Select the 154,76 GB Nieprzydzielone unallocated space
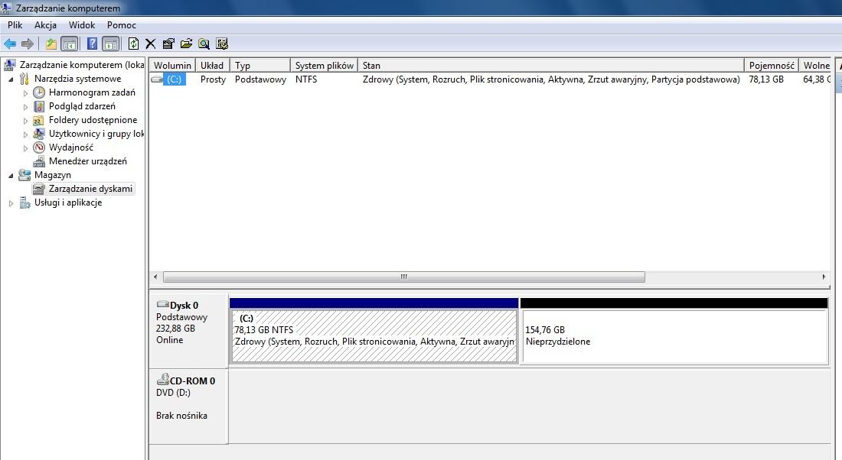Image resolution: width=842 pixels, height=460 pixels. [x=674, y=336]
